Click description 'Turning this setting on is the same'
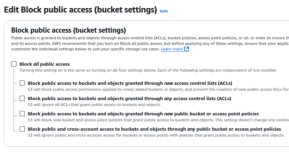The height and width of the screenshot is (155, 289). point(148,70)
